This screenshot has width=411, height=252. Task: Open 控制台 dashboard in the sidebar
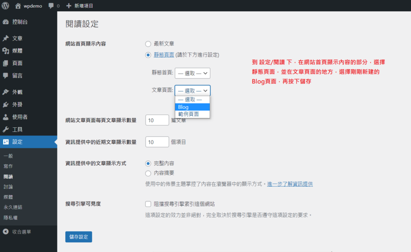click(6, 22)
